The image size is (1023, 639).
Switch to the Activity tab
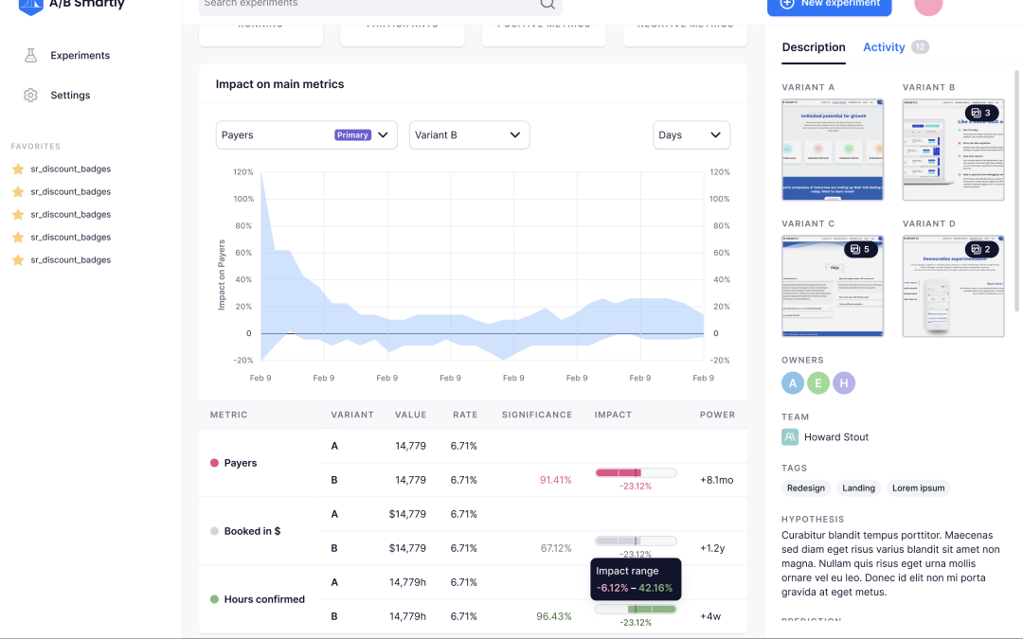[x=884, y=47]
